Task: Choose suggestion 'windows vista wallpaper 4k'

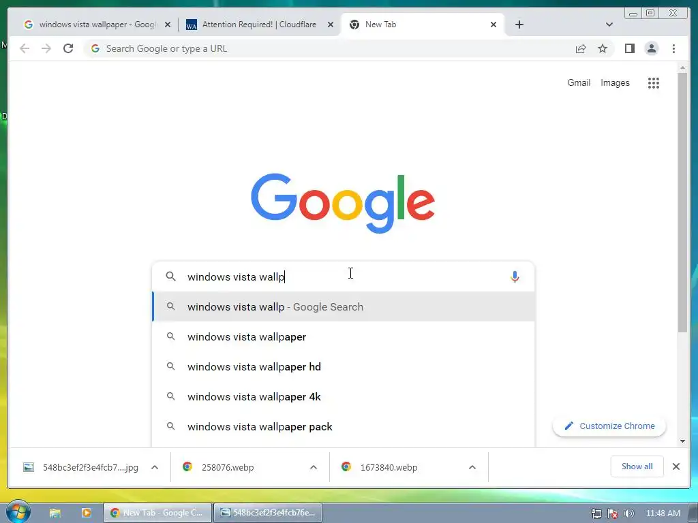Action: pos(344,396)
